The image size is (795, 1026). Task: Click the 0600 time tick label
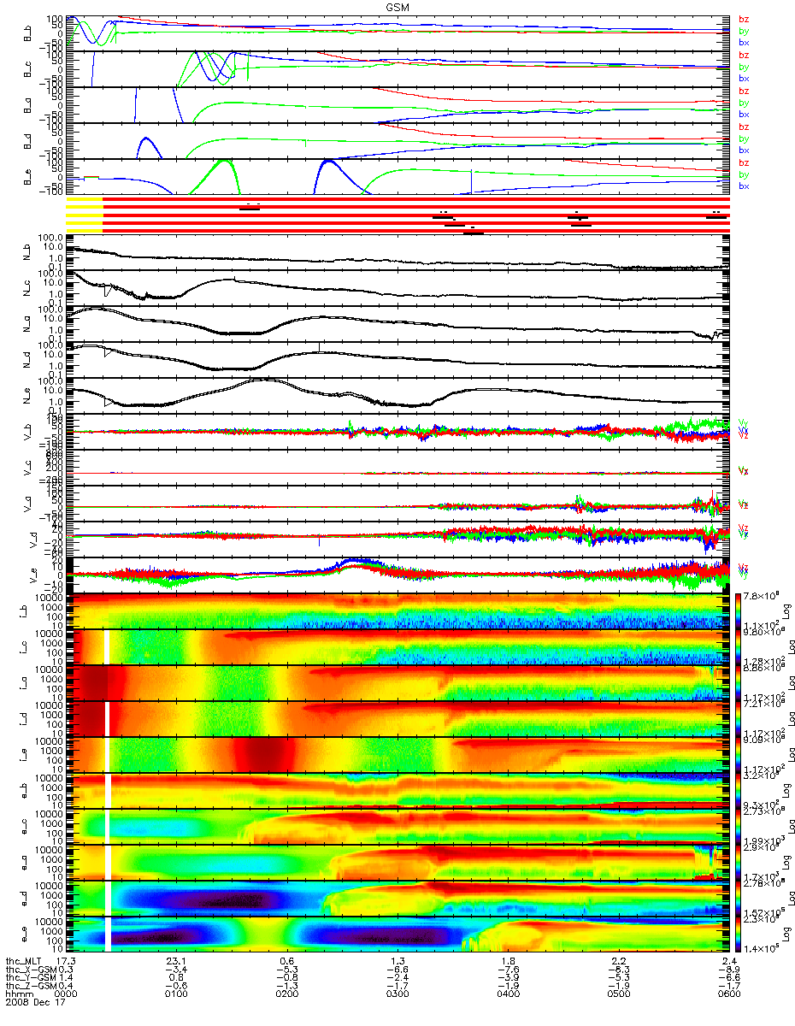[728, 994]
